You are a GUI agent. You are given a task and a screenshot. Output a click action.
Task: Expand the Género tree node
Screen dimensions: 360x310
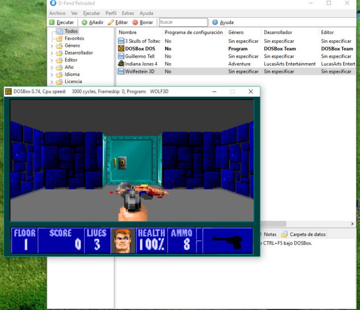click(52, 46)
